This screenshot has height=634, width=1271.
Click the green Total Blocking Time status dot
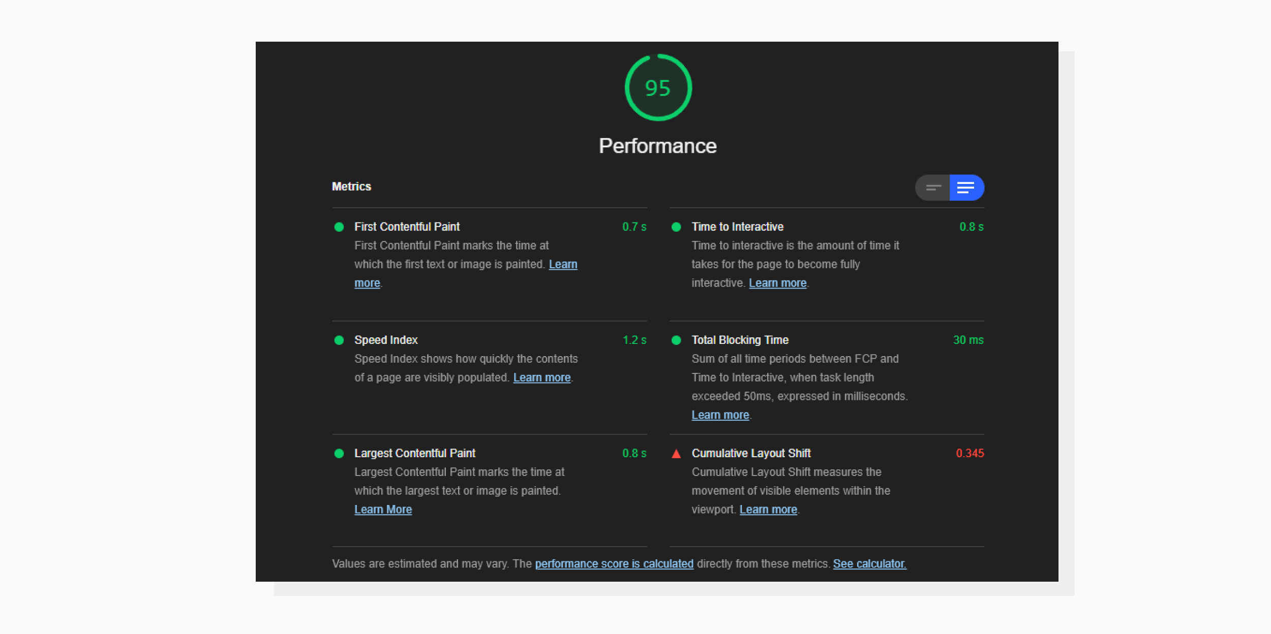pyautogui.click(x=677, y=340)
